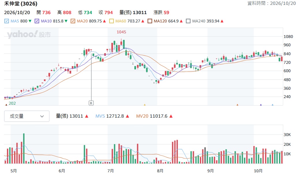Click the dark red triangle marker near 202
300x174 pixels.
click(x=6, y=104)
